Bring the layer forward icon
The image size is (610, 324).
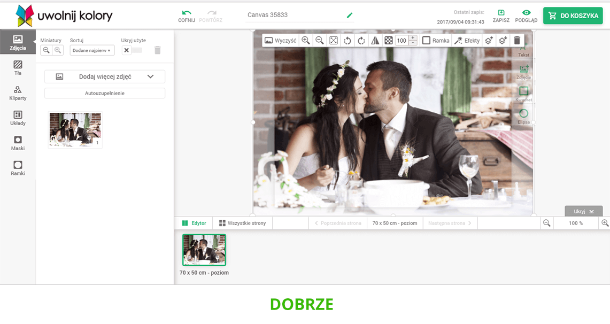pos(488,41)
